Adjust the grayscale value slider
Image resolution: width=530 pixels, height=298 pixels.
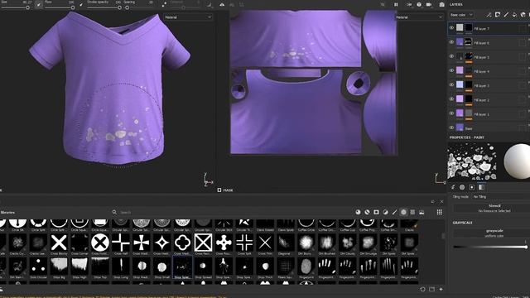click(490, 247)
